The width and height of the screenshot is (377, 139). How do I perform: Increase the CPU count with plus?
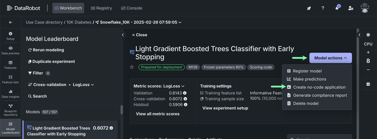(368, 52)
